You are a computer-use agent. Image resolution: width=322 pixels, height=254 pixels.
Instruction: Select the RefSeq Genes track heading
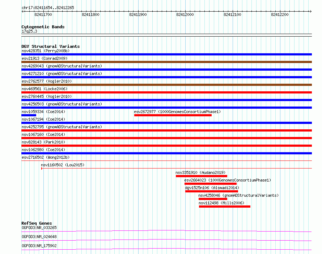37,223
